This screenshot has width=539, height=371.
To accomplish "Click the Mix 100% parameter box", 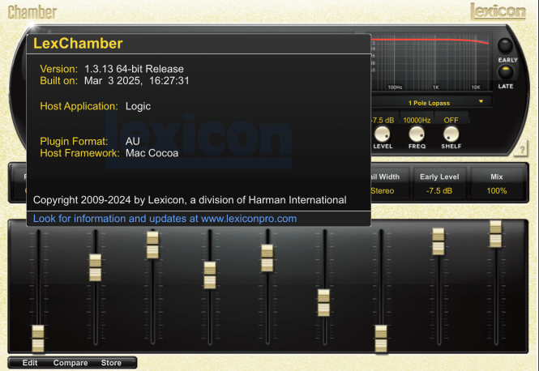I will tap(497, 191).
